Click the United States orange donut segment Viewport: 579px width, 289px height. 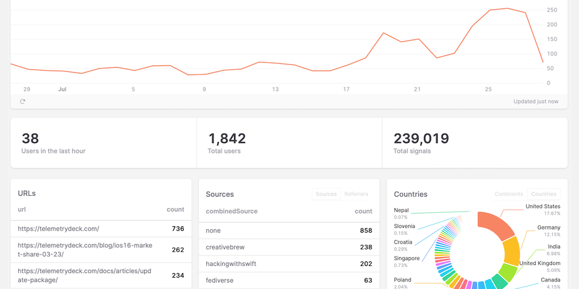pos(496,224)
